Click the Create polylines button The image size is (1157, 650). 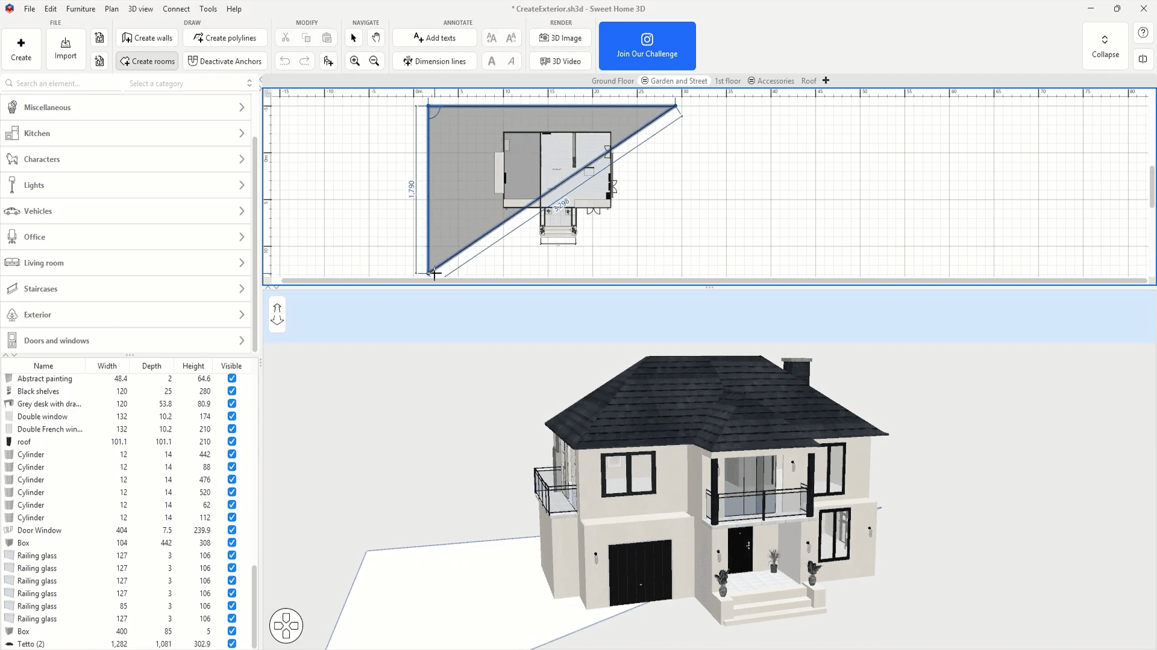pos(225,38)
